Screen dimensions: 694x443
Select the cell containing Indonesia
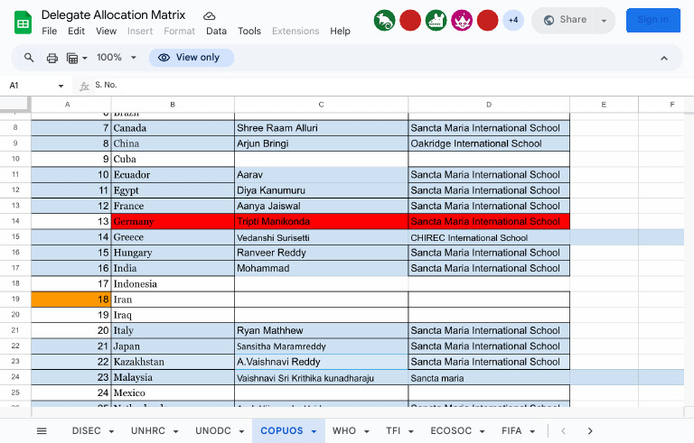point(173,284)
